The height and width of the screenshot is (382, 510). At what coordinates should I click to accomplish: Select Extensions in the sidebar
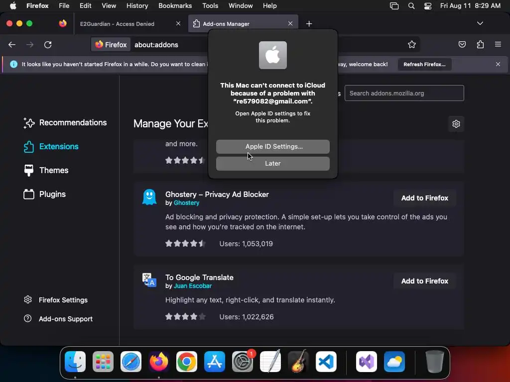pos(51,147)
